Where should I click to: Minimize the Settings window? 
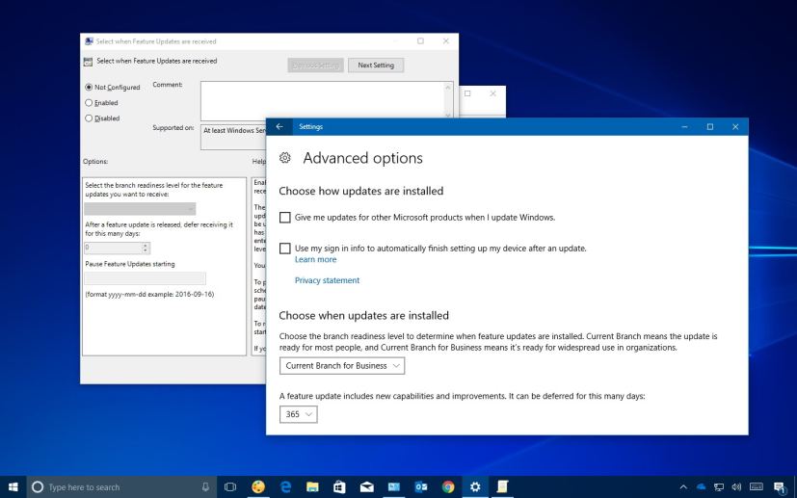[x=684, y=126]
